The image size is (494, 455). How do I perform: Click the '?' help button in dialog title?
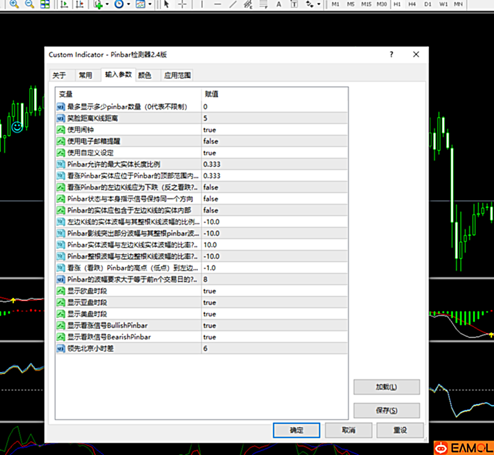(x=391, y=54)
